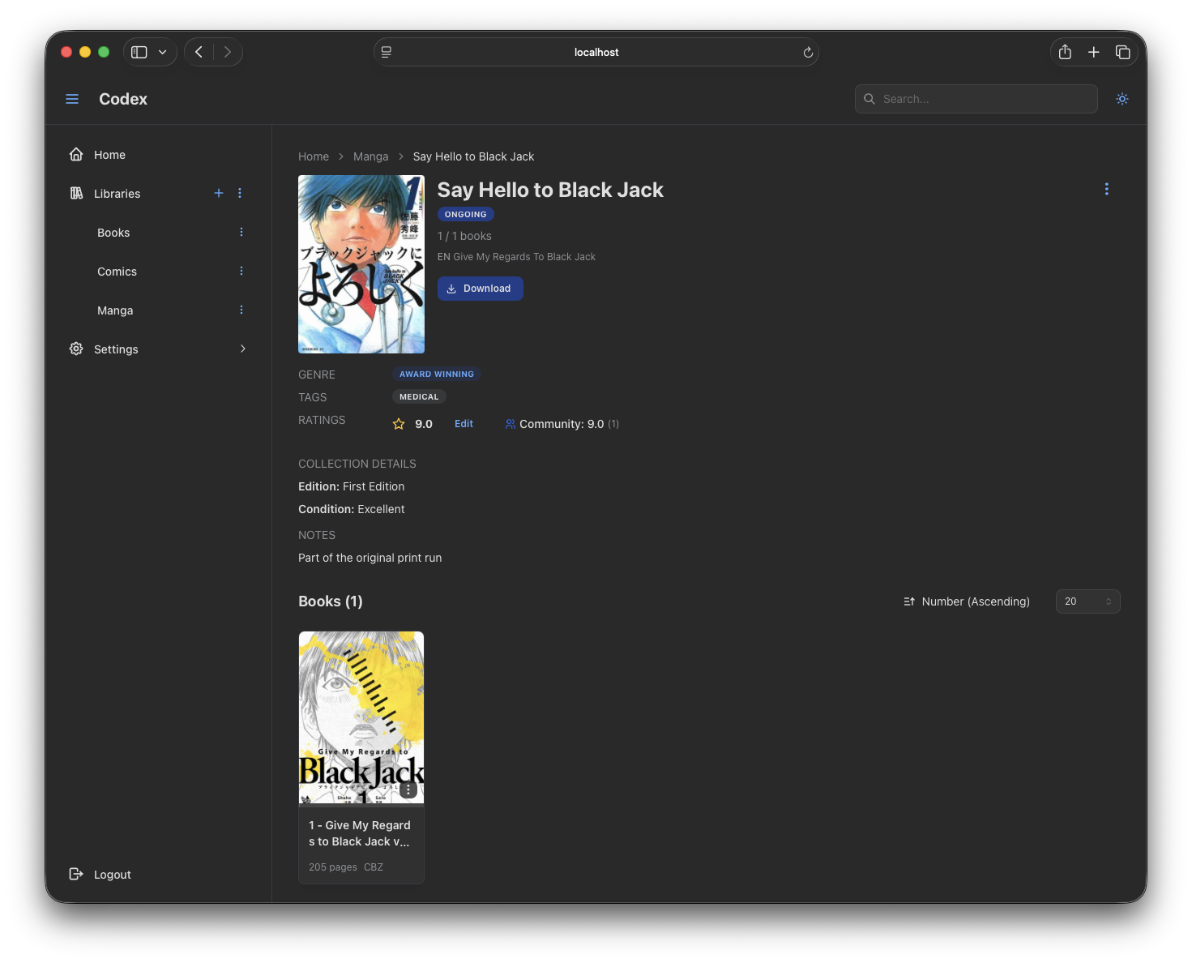Add a new library with the plus icon

pyautogui.click(x=218, y=193)
